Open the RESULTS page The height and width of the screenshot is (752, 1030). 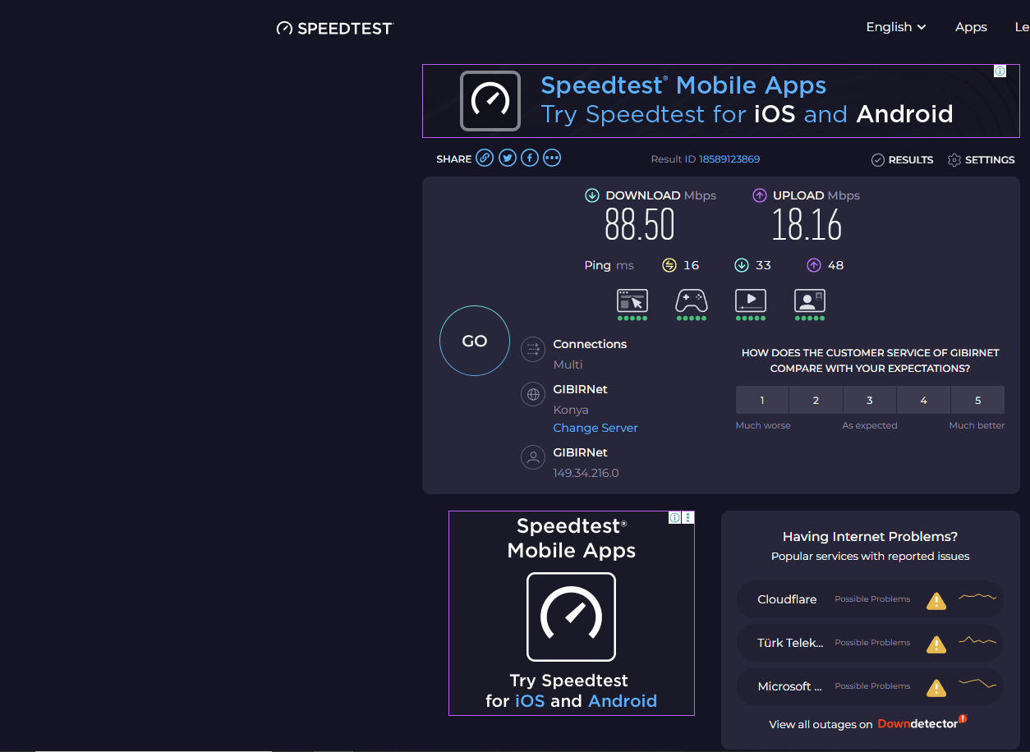click(x=902, y=160)
